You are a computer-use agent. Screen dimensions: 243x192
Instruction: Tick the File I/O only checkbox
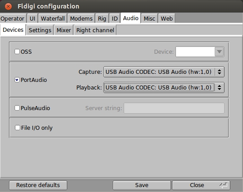point(18,128)
